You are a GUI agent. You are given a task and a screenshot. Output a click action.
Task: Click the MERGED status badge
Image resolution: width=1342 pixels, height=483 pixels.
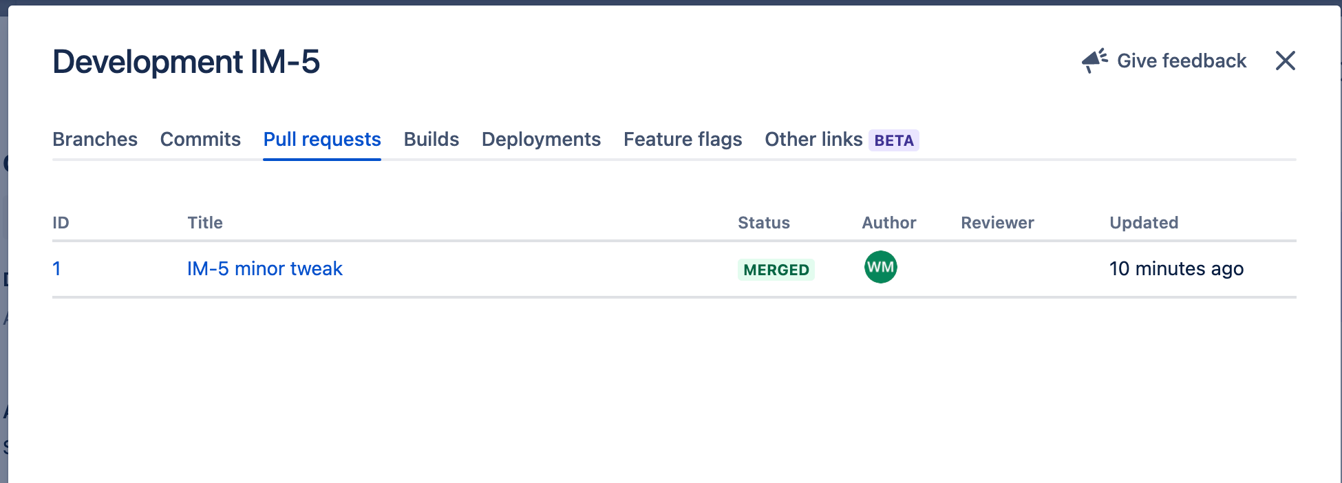click(776, 270)
